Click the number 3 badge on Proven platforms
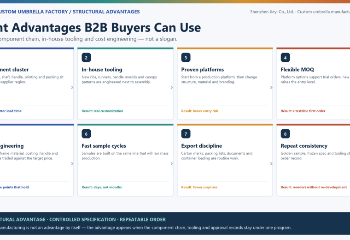This screenshot has height=240, width=350. 186,58
